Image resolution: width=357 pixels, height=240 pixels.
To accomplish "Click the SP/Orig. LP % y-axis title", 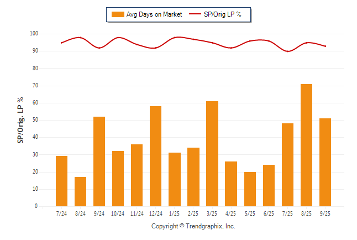I will tap(20, 120).
